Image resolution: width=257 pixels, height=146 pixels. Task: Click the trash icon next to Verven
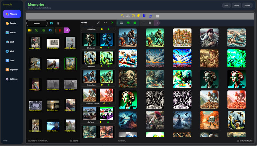[x=58, y=23]
